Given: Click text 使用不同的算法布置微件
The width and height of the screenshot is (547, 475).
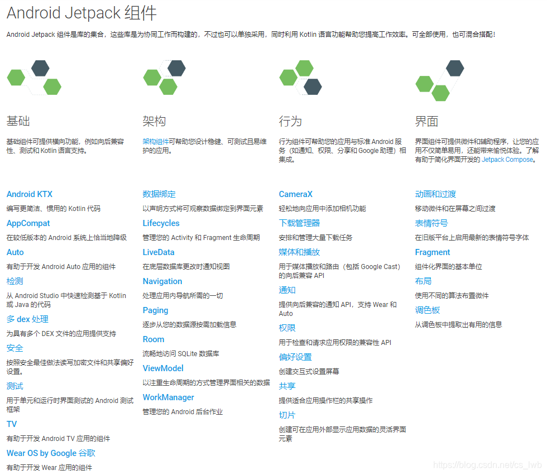Looking at the screenshot, I should tap(452, 296).
